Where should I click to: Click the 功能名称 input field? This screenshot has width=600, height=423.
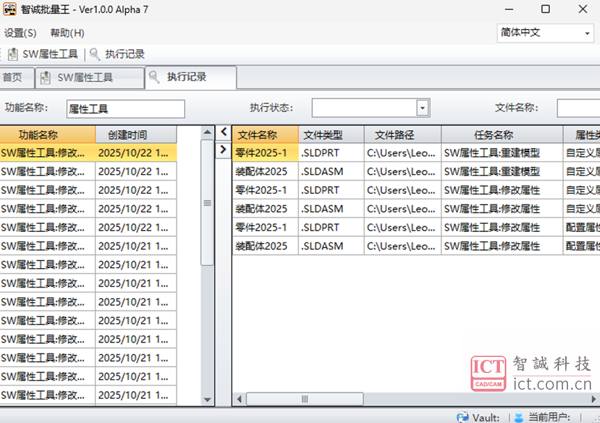tap(126, 109)
